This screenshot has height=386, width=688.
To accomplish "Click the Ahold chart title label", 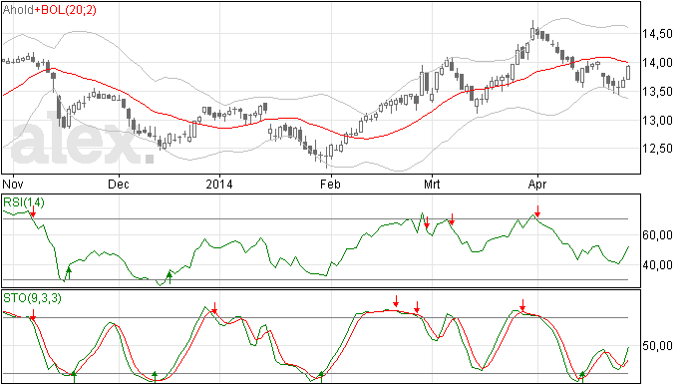I will [18, 10].
